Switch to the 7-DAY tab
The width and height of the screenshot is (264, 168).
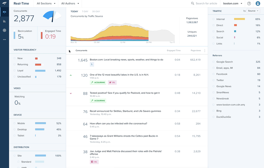click(x=85, y=11)
